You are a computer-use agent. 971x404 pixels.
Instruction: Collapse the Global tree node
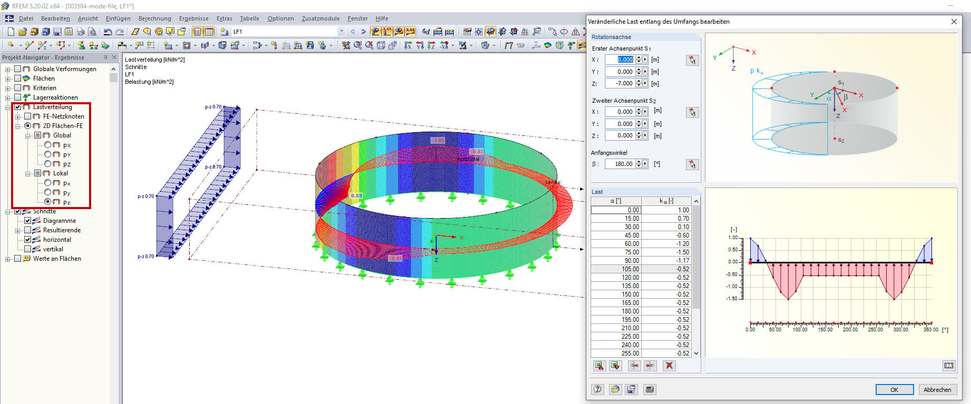[x=28, y=135]
